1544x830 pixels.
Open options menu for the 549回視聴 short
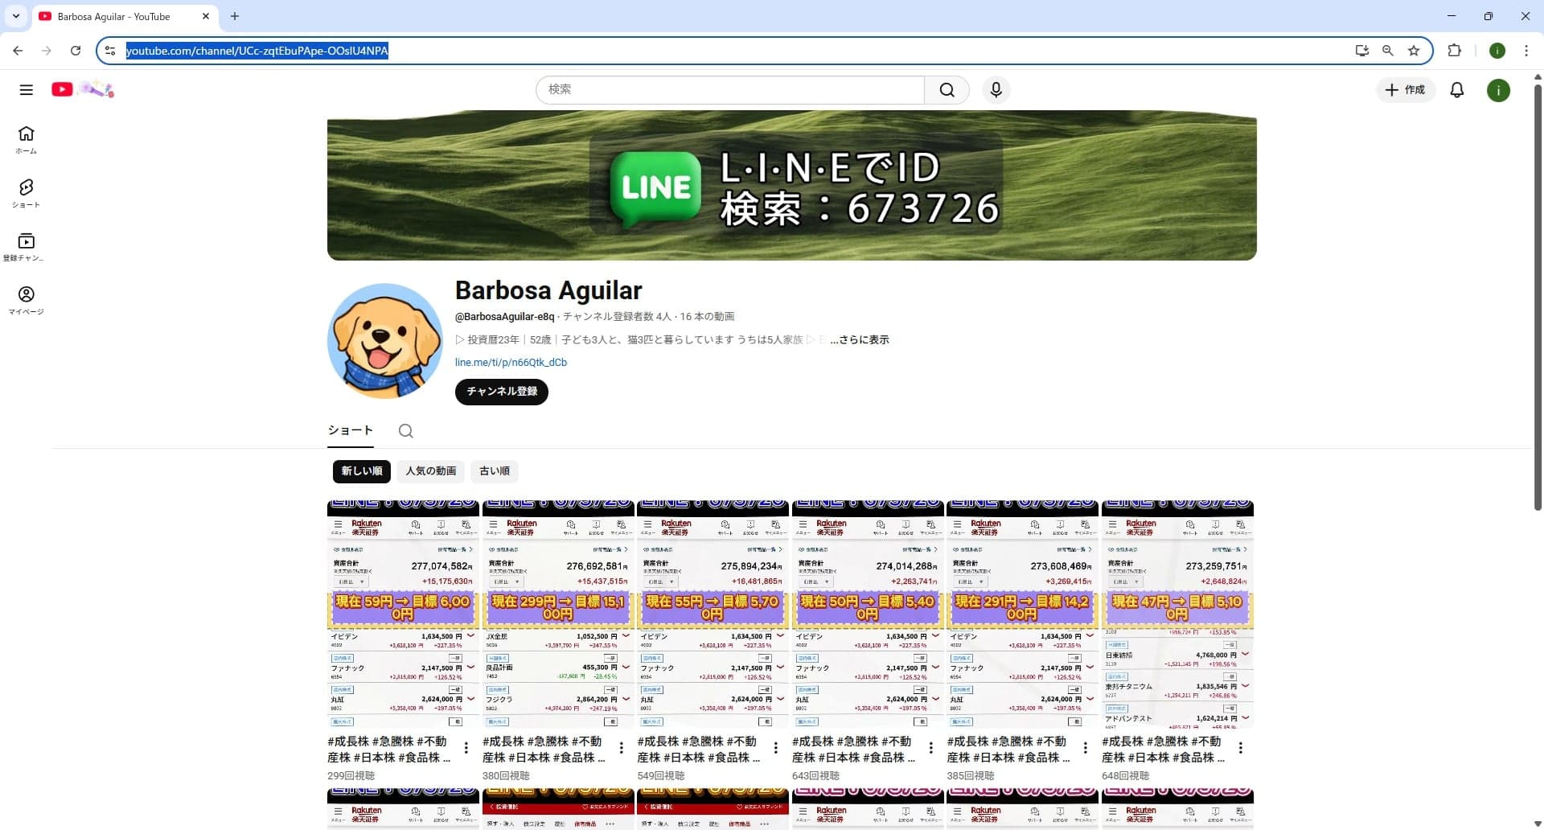pyautogui.click(x=776, y=748)
